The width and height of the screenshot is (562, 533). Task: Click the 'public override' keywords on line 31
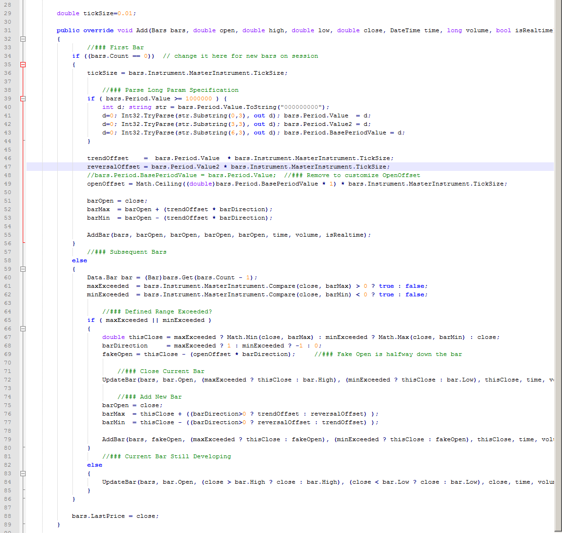click(85, 30)
